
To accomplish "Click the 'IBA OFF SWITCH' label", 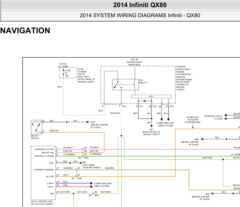I will [35, 137].
